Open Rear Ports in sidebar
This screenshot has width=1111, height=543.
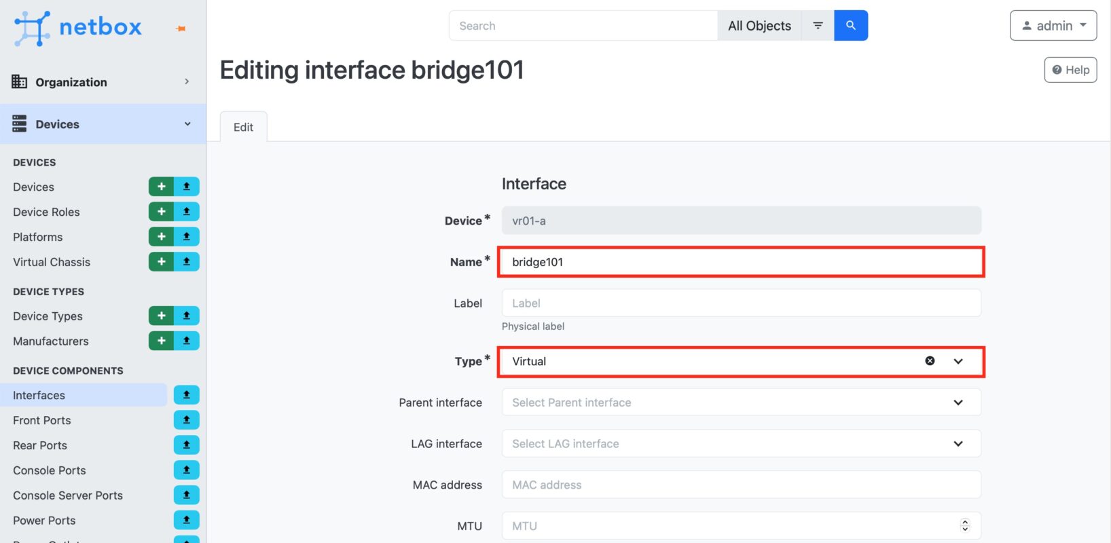(x=40, y=445)
